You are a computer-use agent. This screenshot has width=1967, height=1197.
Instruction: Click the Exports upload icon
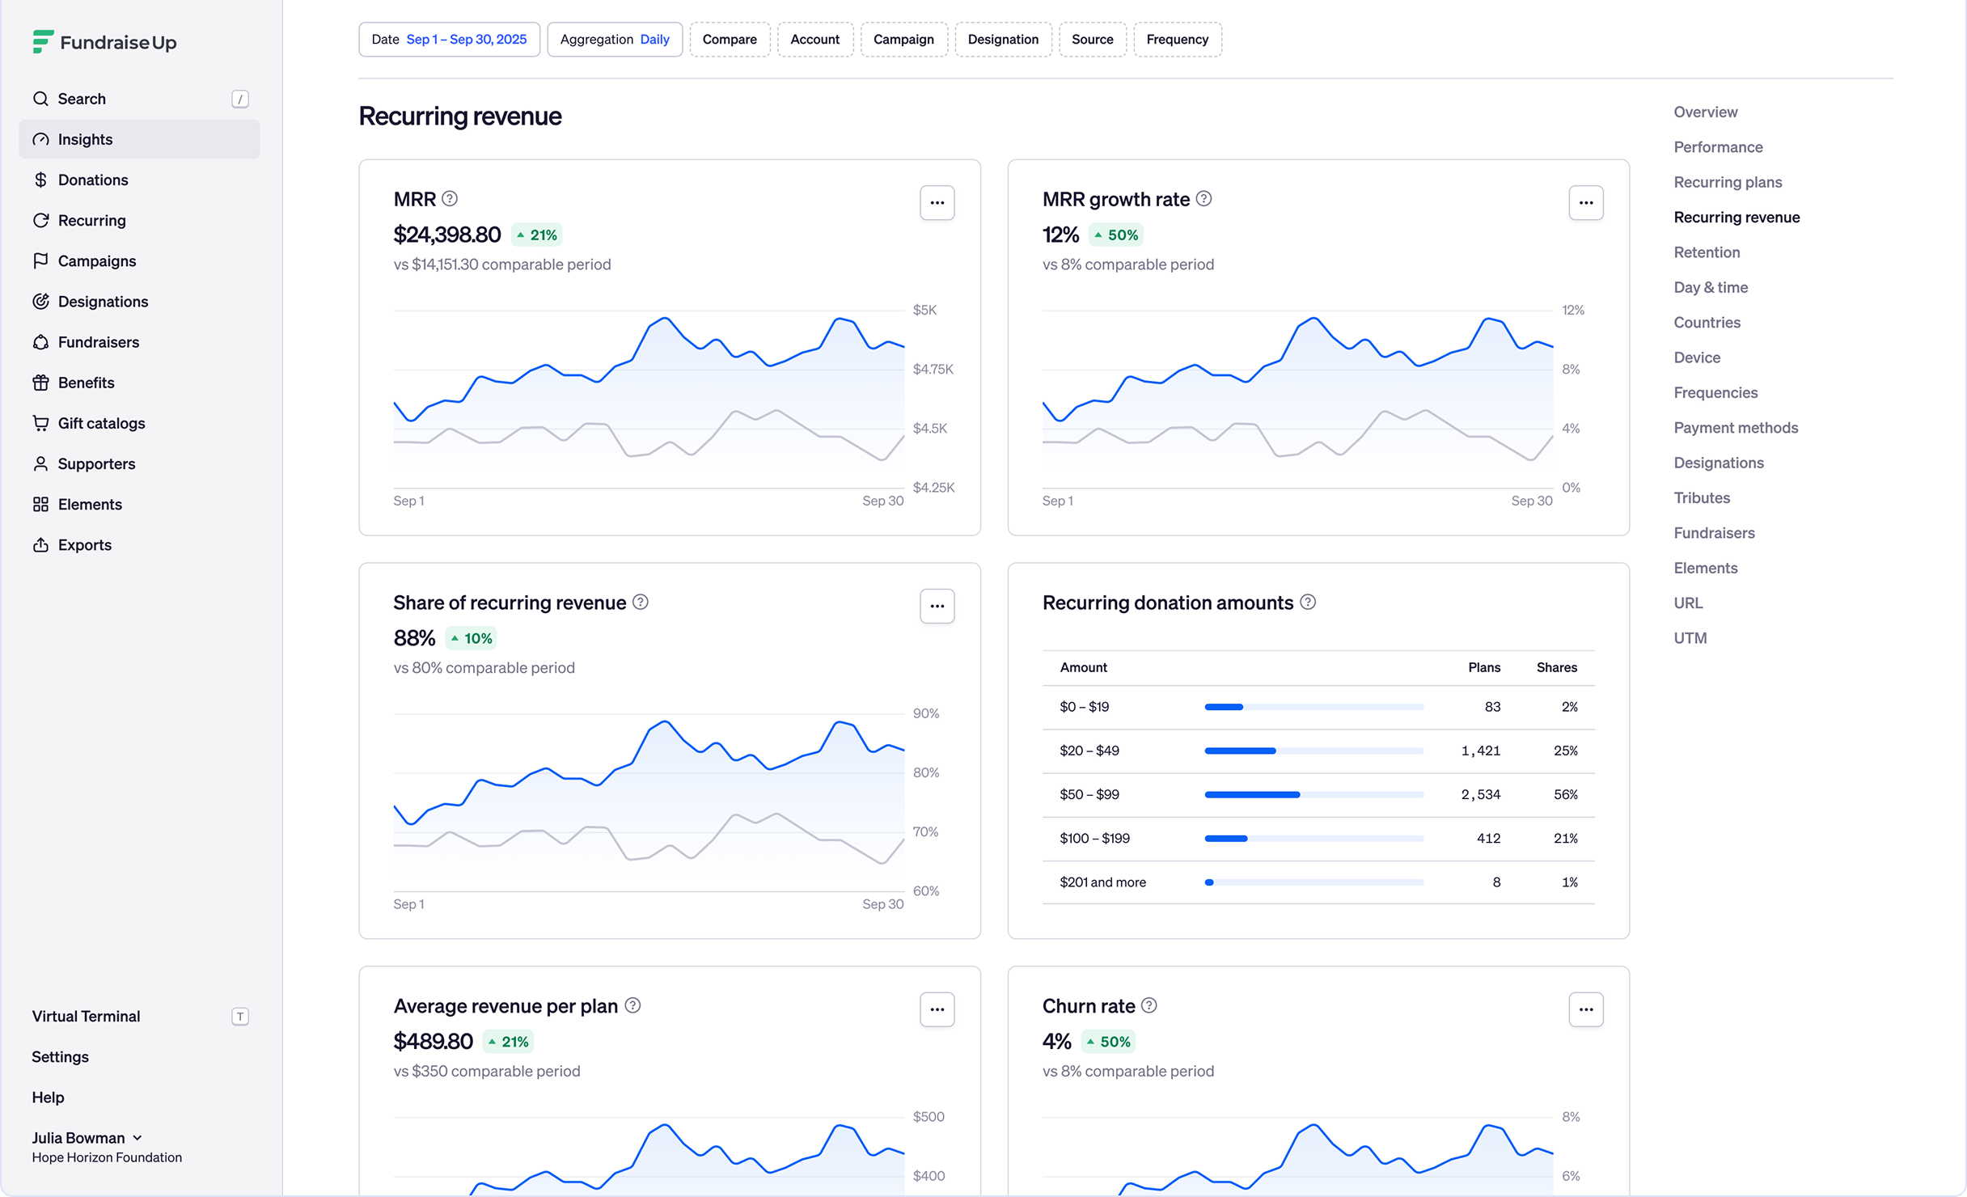(40, 544)
